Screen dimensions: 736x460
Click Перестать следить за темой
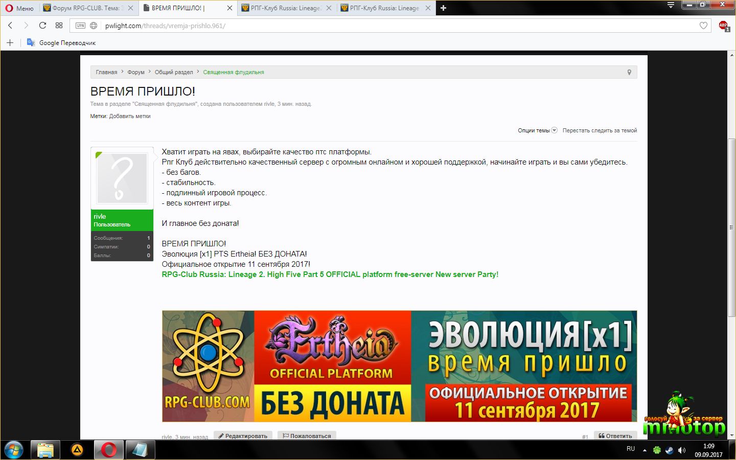[x=600, y=130]
